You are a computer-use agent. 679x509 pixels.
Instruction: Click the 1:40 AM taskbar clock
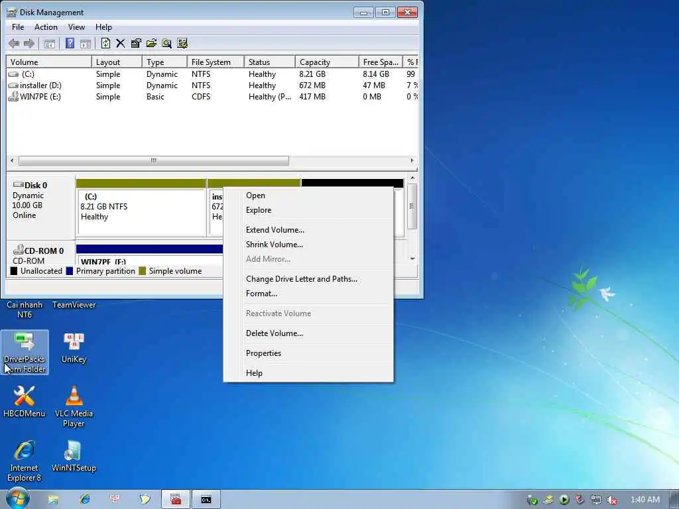(645, 500)
